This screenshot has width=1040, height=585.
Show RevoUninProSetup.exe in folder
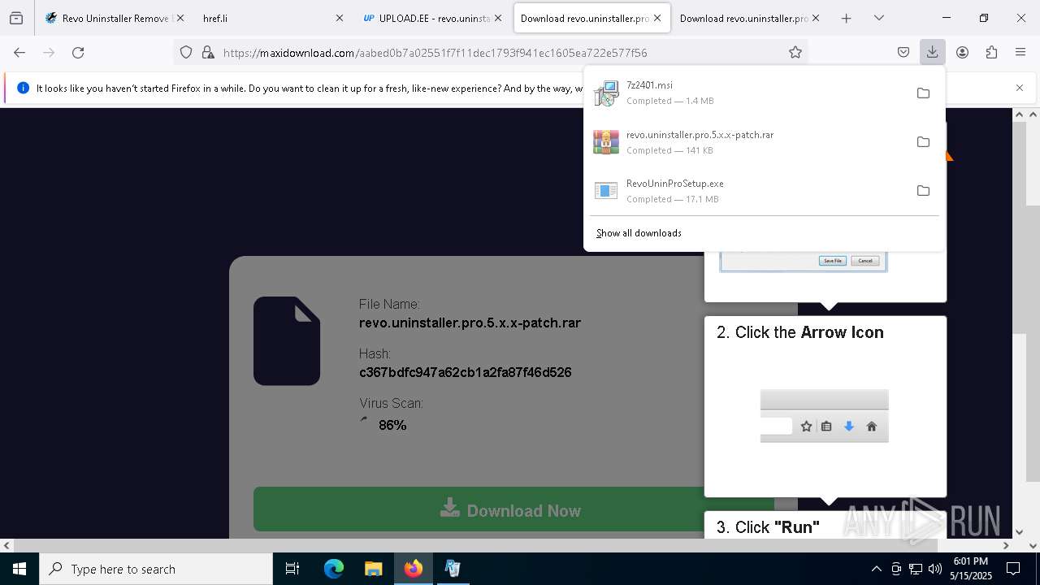(x=923, y=190)
